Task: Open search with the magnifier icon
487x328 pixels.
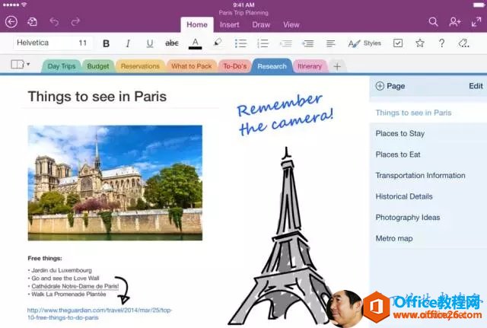Action: (x=433, y=22)
